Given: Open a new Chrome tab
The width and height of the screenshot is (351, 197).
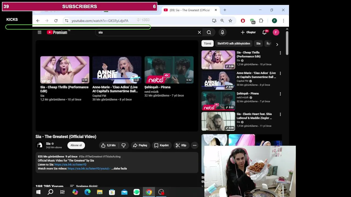Looking at the screenshot, I should click(225, 10).
